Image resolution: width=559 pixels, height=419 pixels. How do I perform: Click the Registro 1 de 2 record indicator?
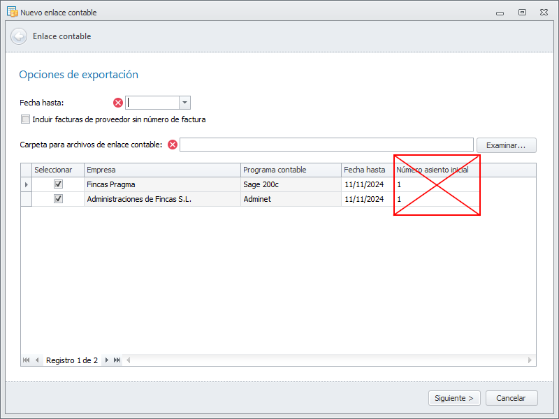pos(72,360)
